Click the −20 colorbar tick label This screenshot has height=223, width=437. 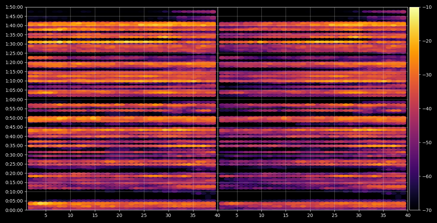coord(427,41)
